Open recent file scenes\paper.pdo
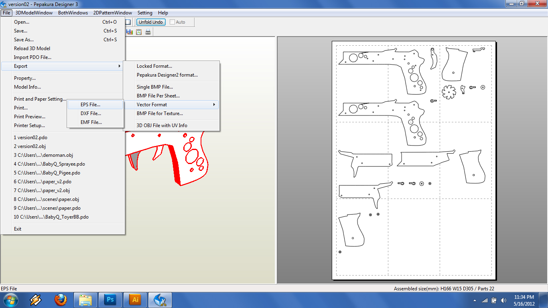Image resolution: width=548 pixels, height=308 pixels. point(63,208)
